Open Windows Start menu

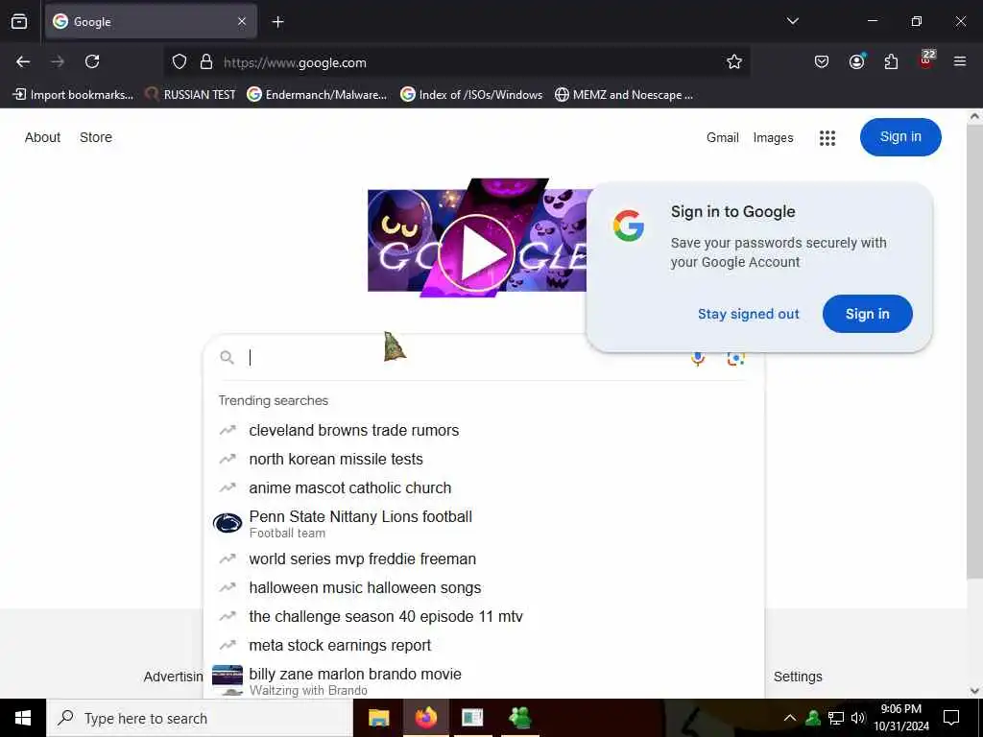[23, 718]
